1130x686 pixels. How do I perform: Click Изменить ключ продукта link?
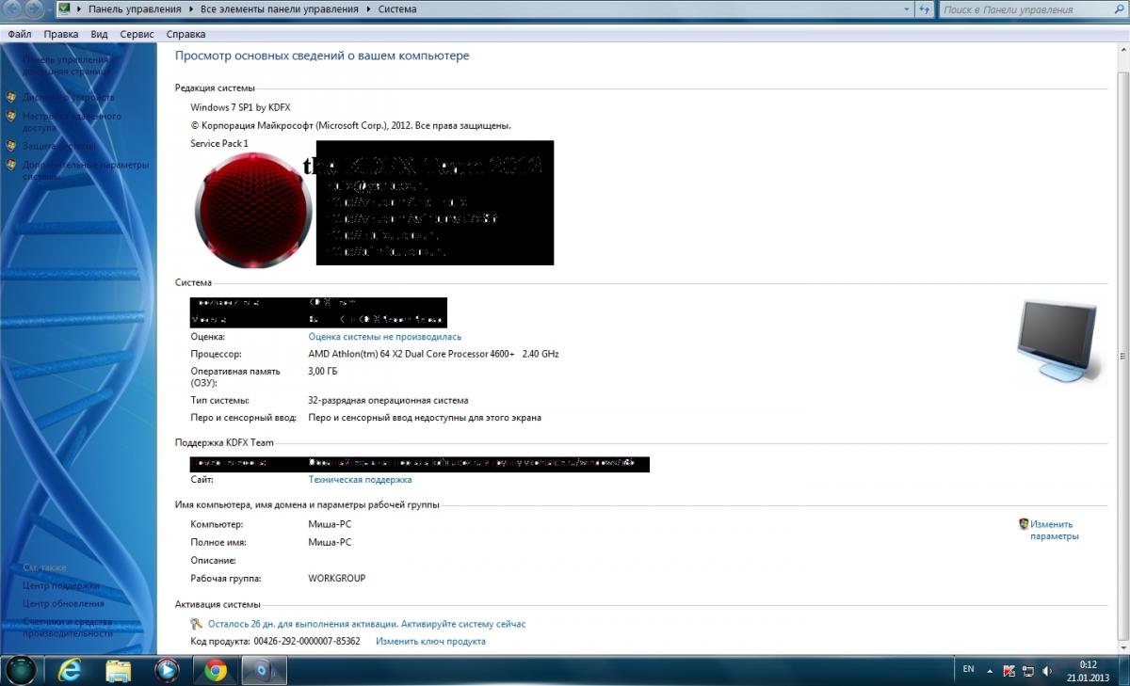[430, 642]
